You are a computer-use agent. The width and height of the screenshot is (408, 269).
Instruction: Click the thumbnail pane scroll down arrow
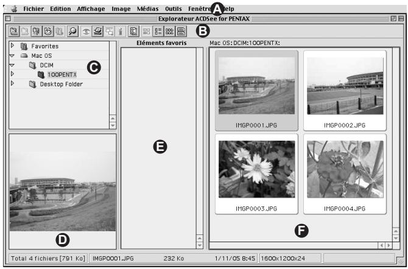pyautogui.click(x=396, y=238)
